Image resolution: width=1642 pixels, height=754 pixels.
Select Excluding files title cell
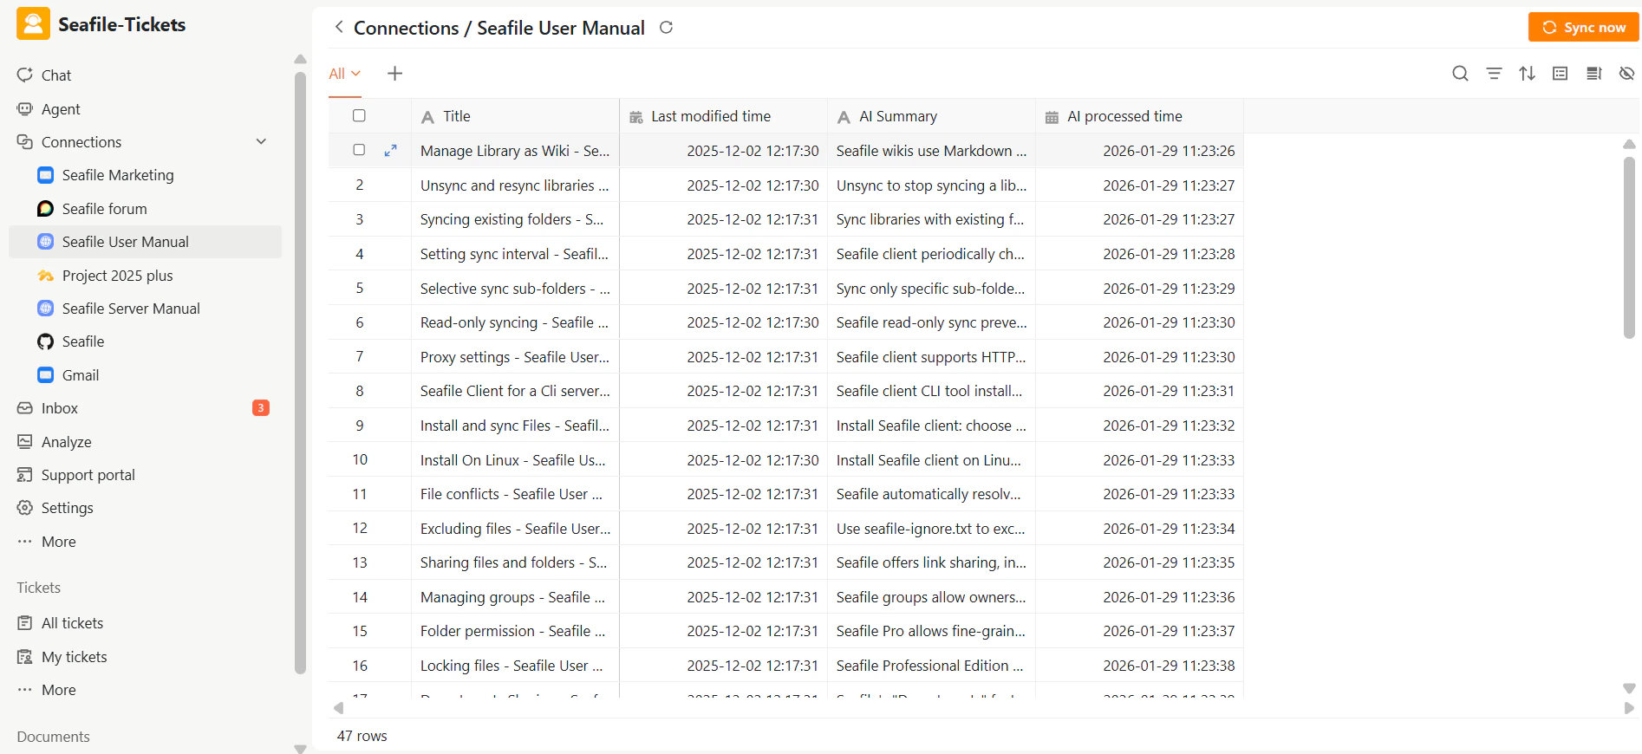point(515,529)
